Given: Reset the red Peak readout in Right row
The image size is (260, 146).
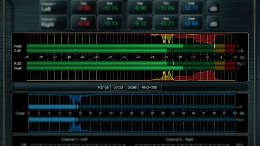Looking at the screenshot, I should click(x=84, y=23).
